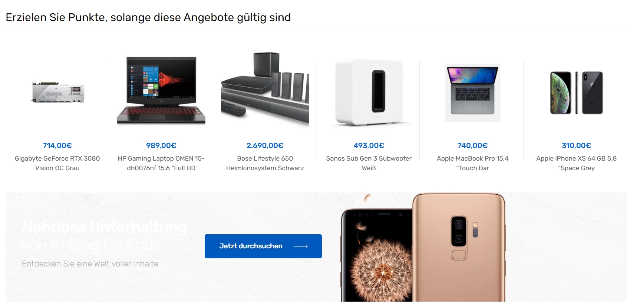Open HP Gaming Laptop OMEN 15 title link
The image size is (627, 302).
(161, 163)
